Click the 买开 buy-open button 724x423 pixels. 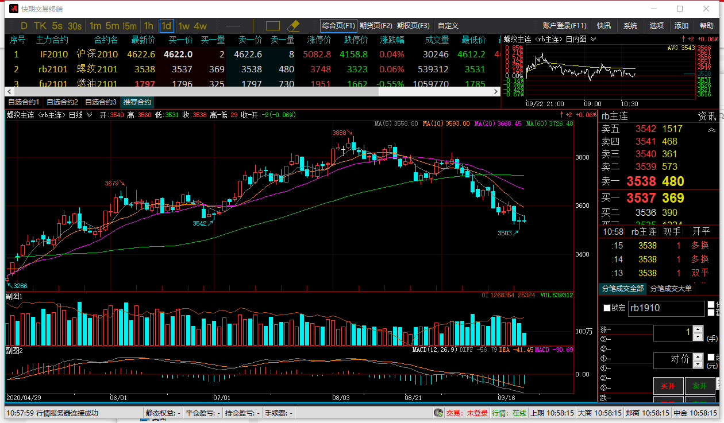tap(668, 386)
